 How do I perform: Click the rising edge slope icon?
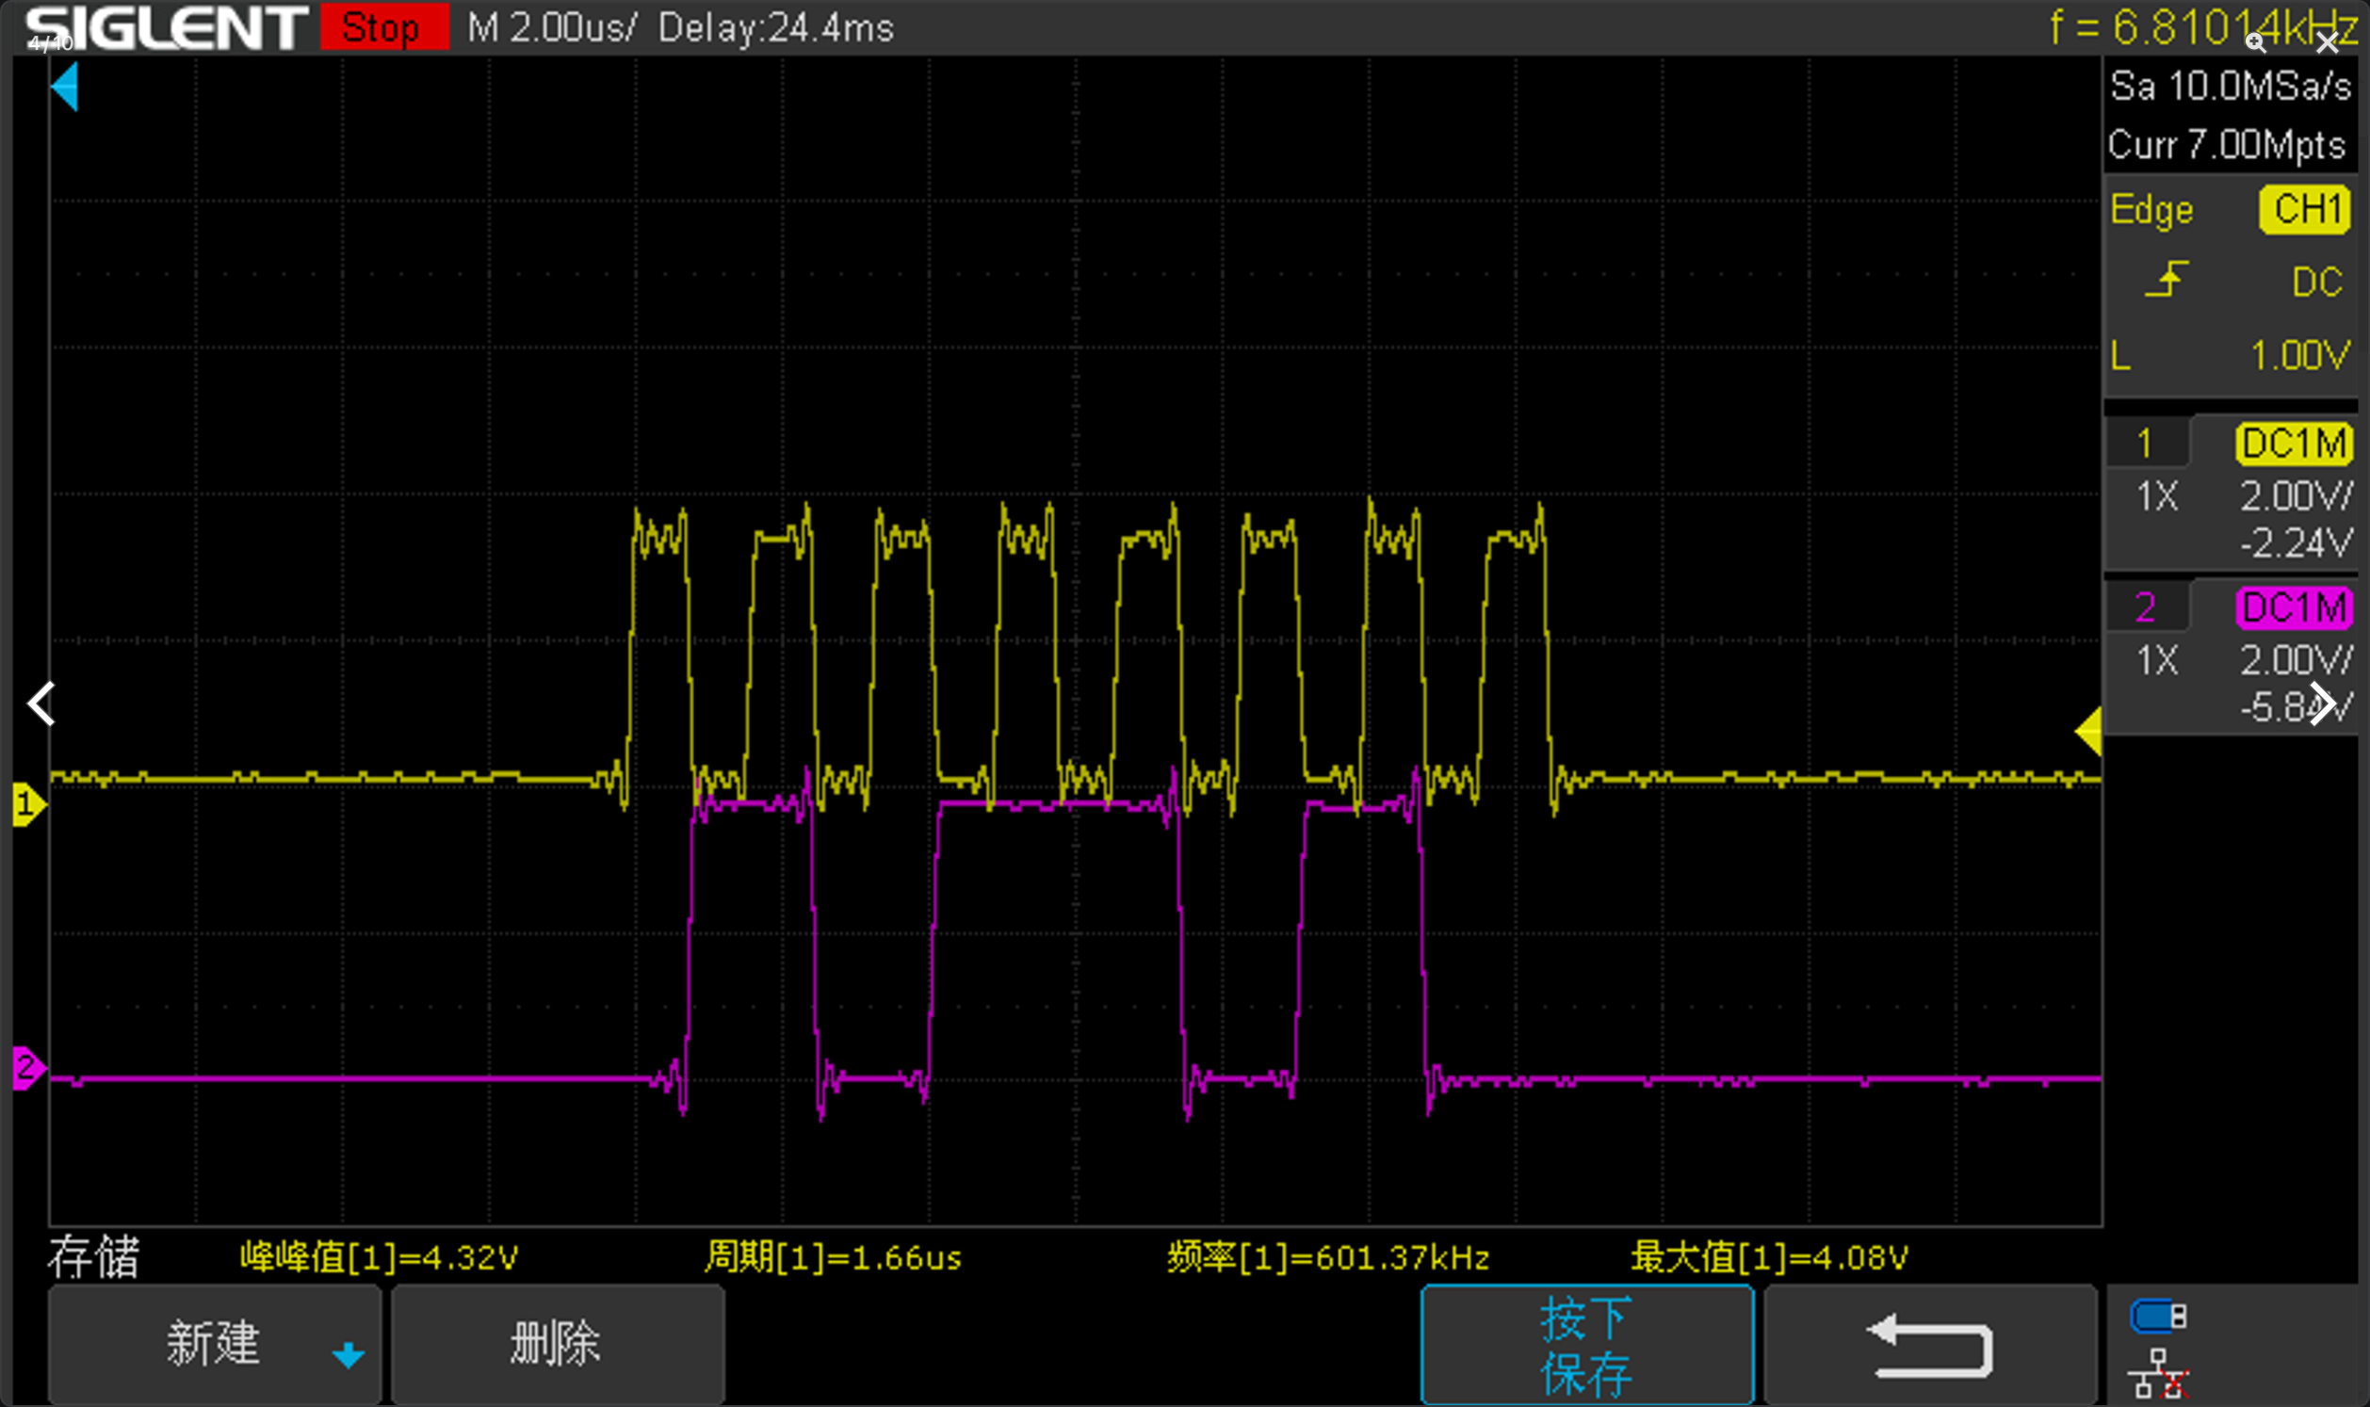click(2167, 281)
